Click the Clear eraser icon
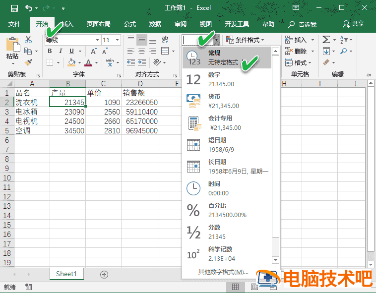Viewport: 376px width, 293px height. pyautogui.click(x=326, y=62)
